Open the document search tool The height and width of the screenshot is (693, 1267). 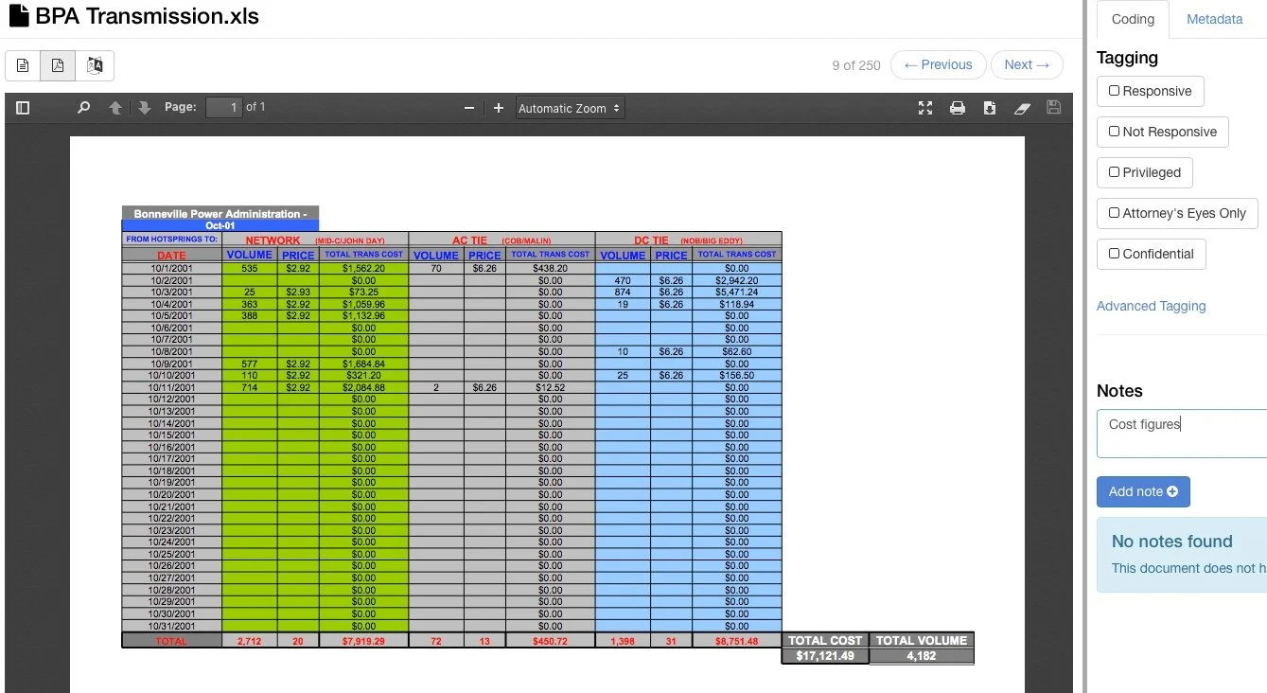(x=82, y=107)
